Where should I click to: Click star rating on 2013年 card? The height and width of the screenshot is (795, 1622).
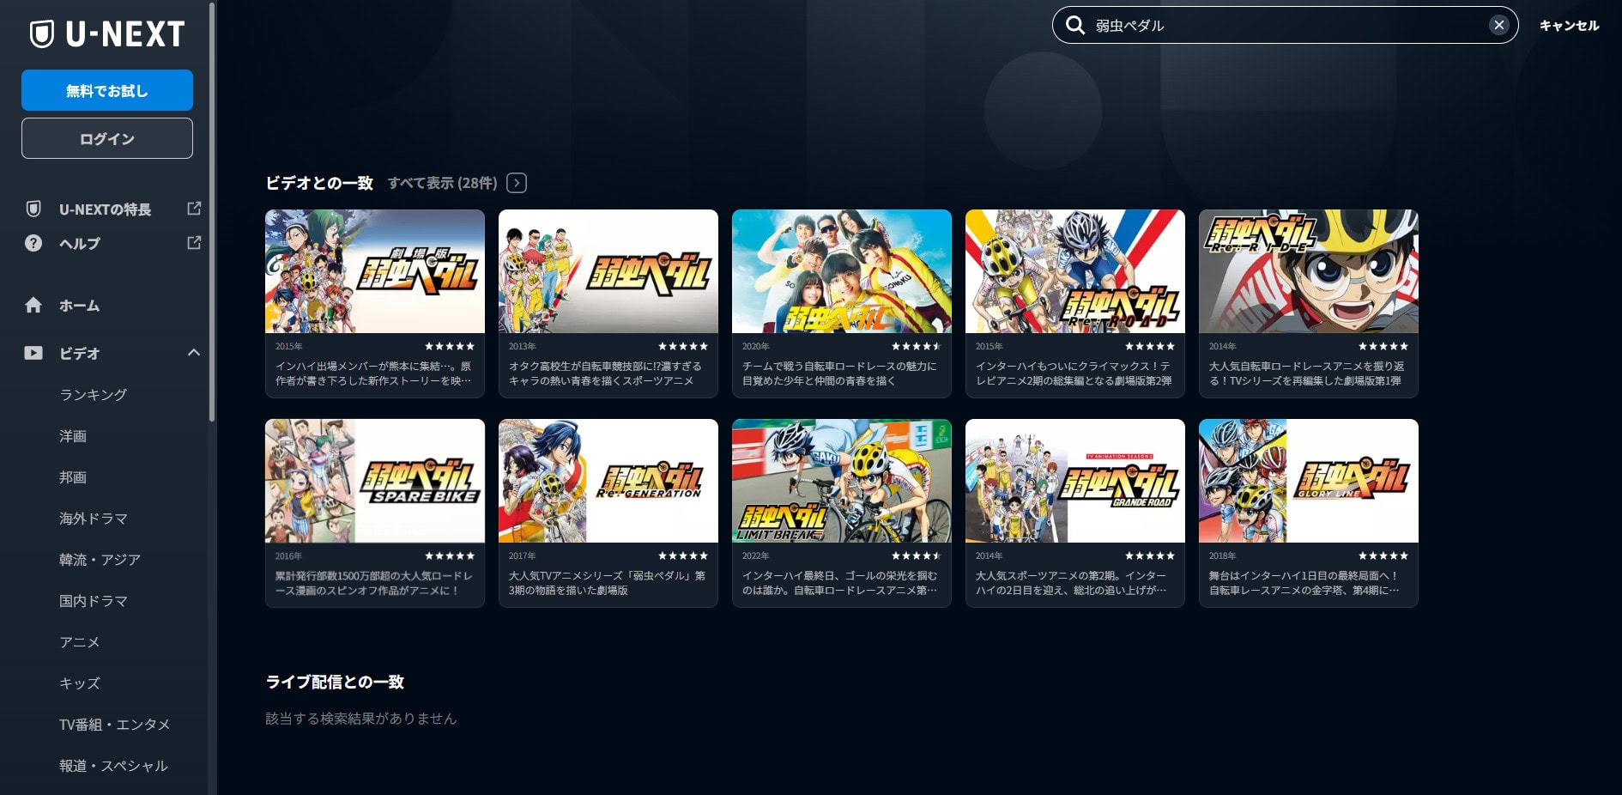pyautogui.click(x=683, y=346)
